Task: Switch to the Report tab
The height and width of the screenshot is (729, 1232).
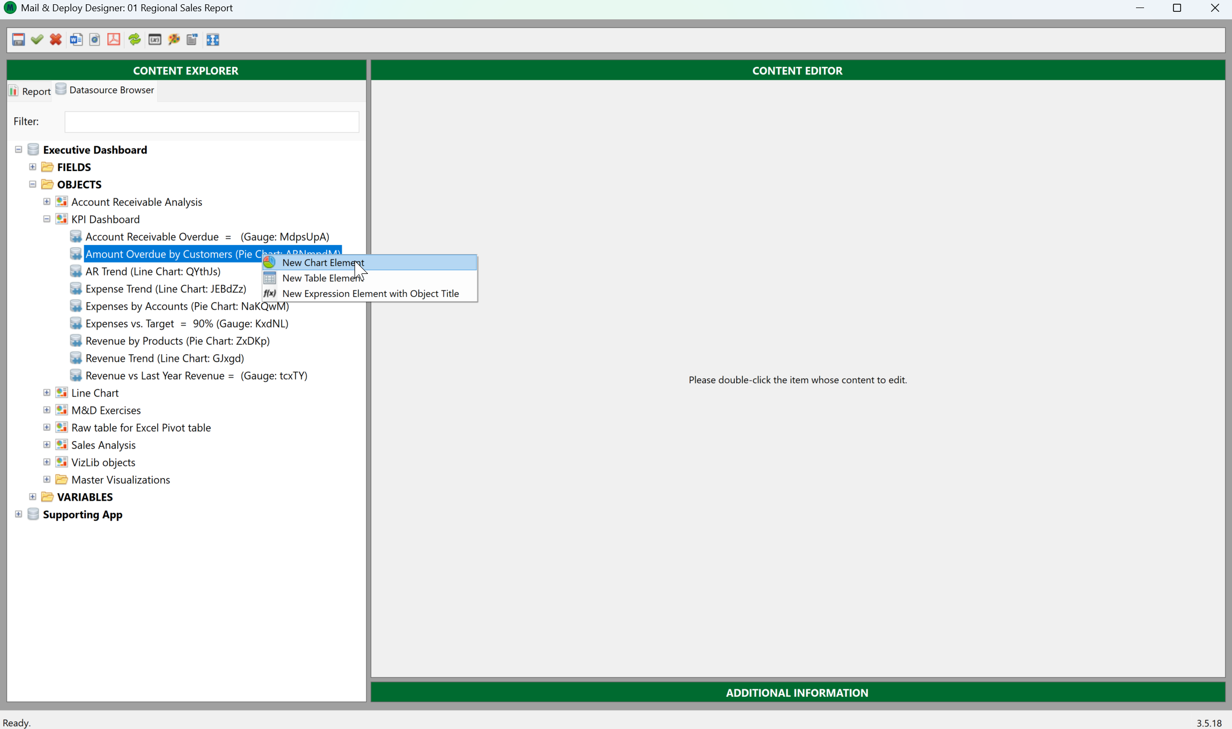Action: tap(30, 91)
